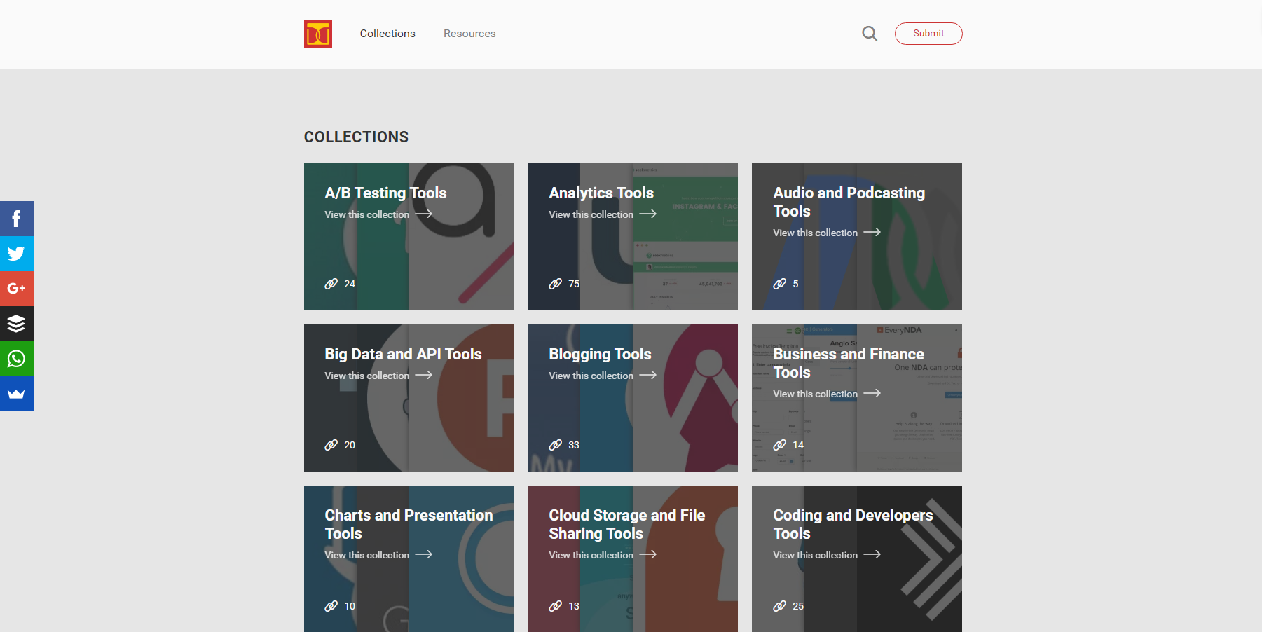Click View this collection under Coding and Developers
The width and height of the screenshot is (1262, 632).
click(x=815, y=555)
